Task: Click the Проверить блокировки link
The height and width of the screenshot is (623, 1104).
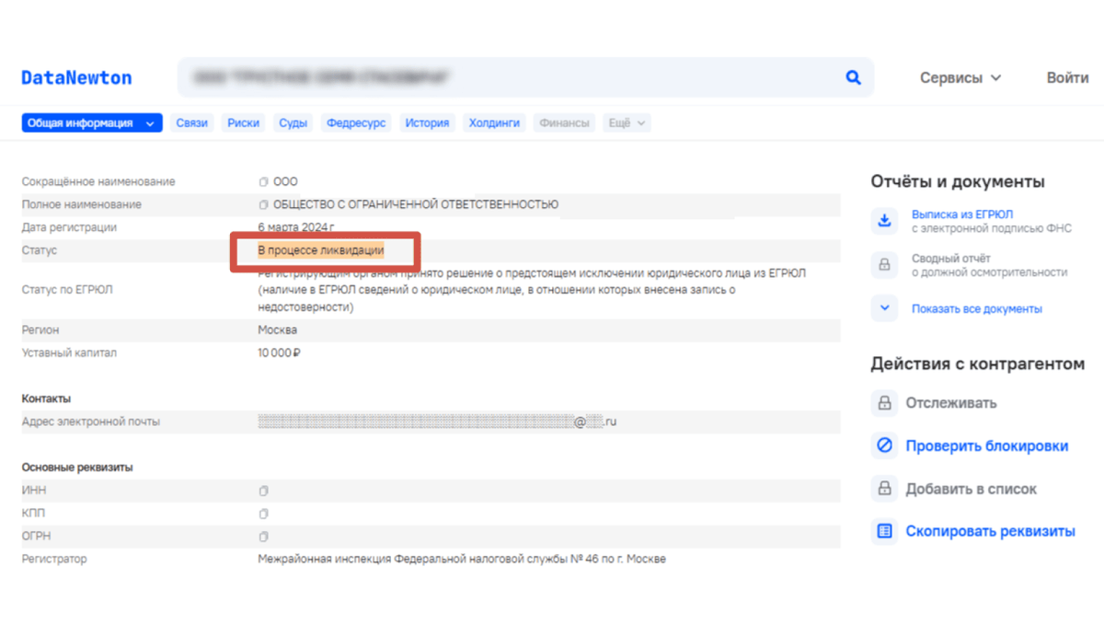Action: click(x=987, y=446)
